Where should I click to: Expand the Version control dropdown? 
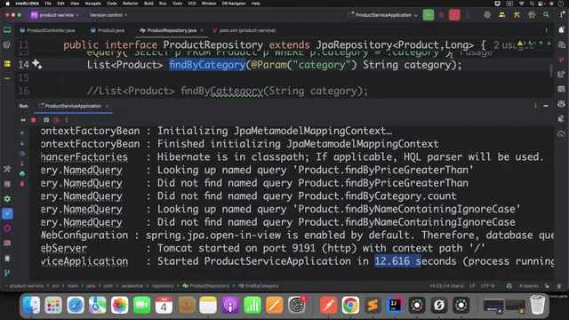coord(108,15)
